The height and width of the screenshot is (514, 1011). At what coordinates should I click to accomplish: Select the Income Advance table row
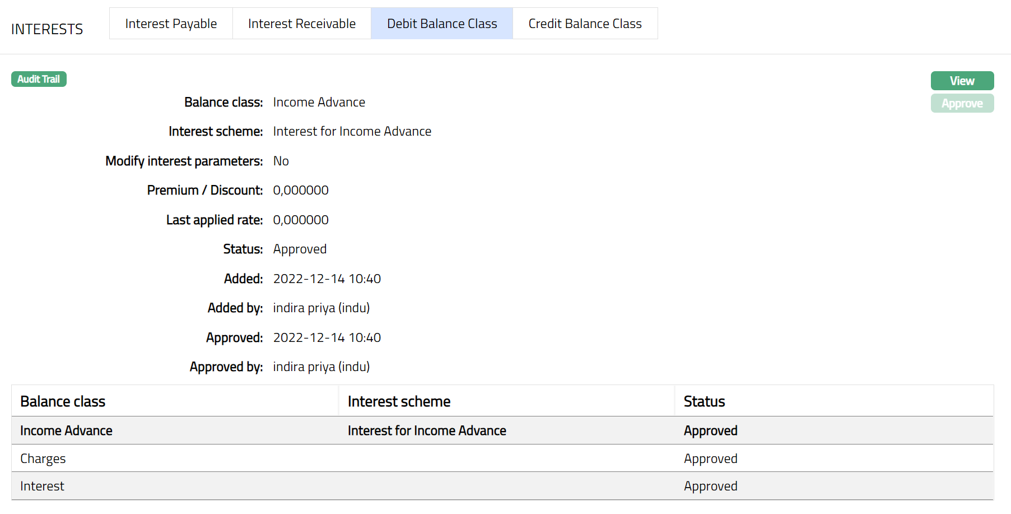tap(66, 430)
